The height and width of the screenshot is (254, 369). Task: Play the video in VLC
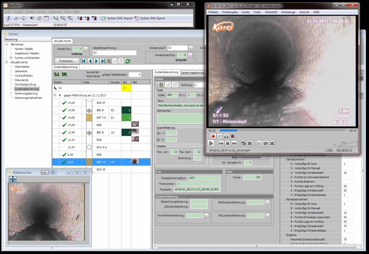211,143
